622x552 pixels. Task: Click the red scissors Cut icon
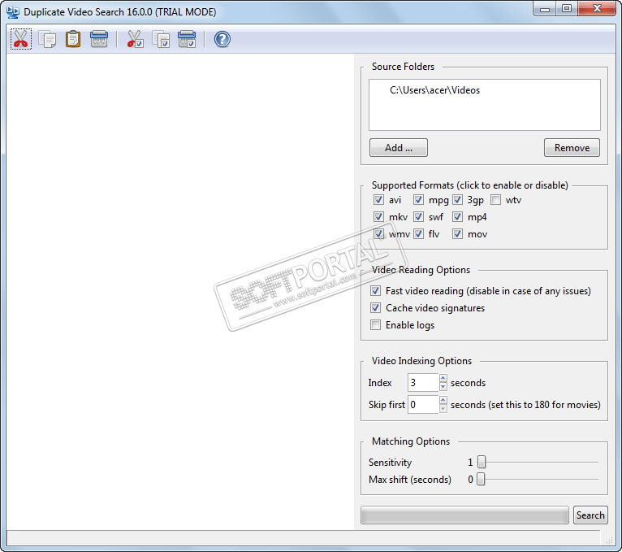click(x=20, y=39)
